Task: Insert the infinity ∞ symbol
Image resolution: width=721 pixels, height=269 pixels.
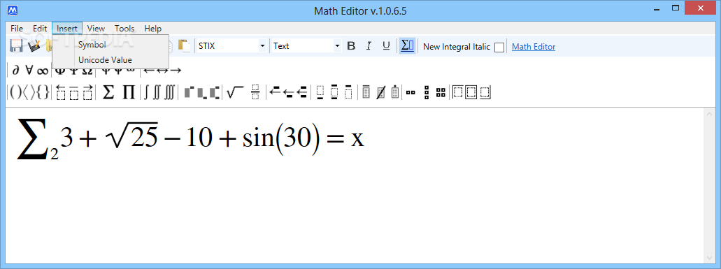Action: [x=42, y=71]
